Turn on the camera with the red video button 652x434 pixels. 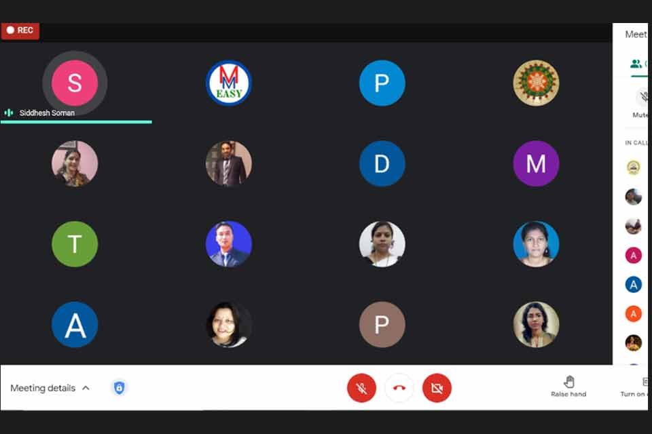[x=437, y=388]
